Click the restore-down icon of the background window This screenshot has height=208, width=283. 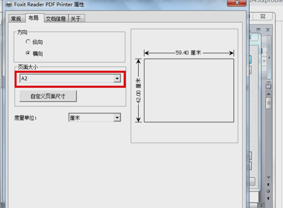click(x=258, y=30)
